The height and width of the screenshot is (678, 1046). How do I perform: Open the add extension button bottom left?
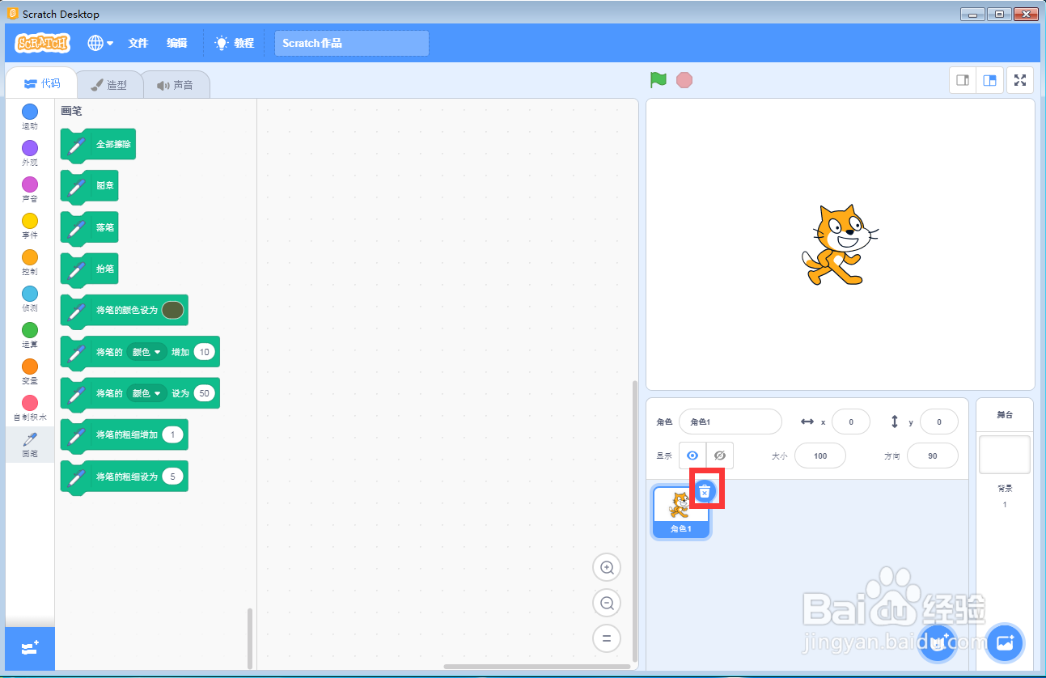click(29, 648)
